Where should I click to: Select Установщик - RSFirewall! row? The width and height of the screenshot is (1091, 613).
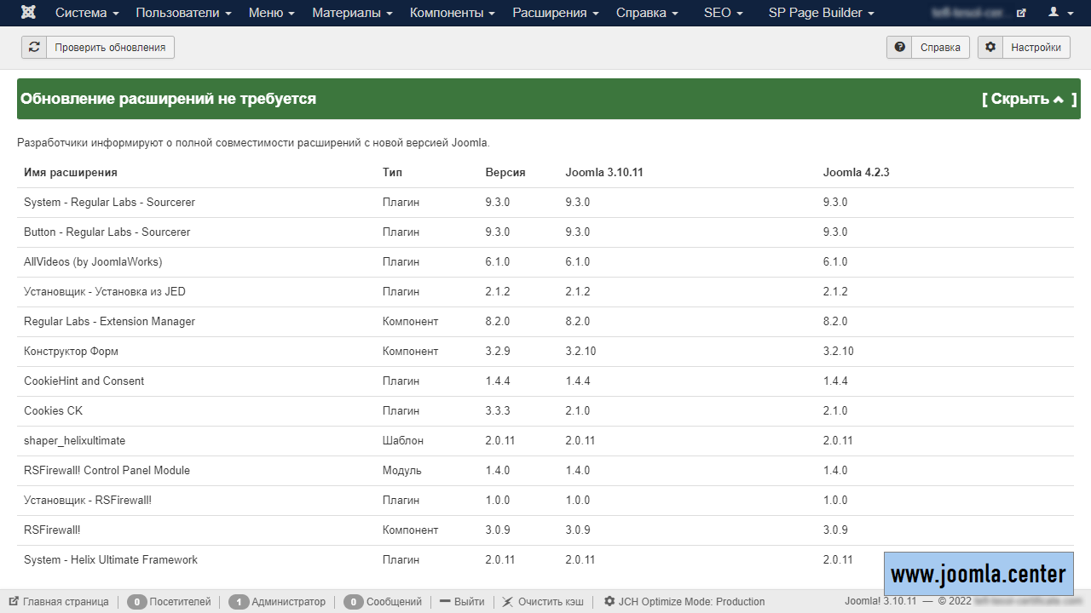pos(545,501)
